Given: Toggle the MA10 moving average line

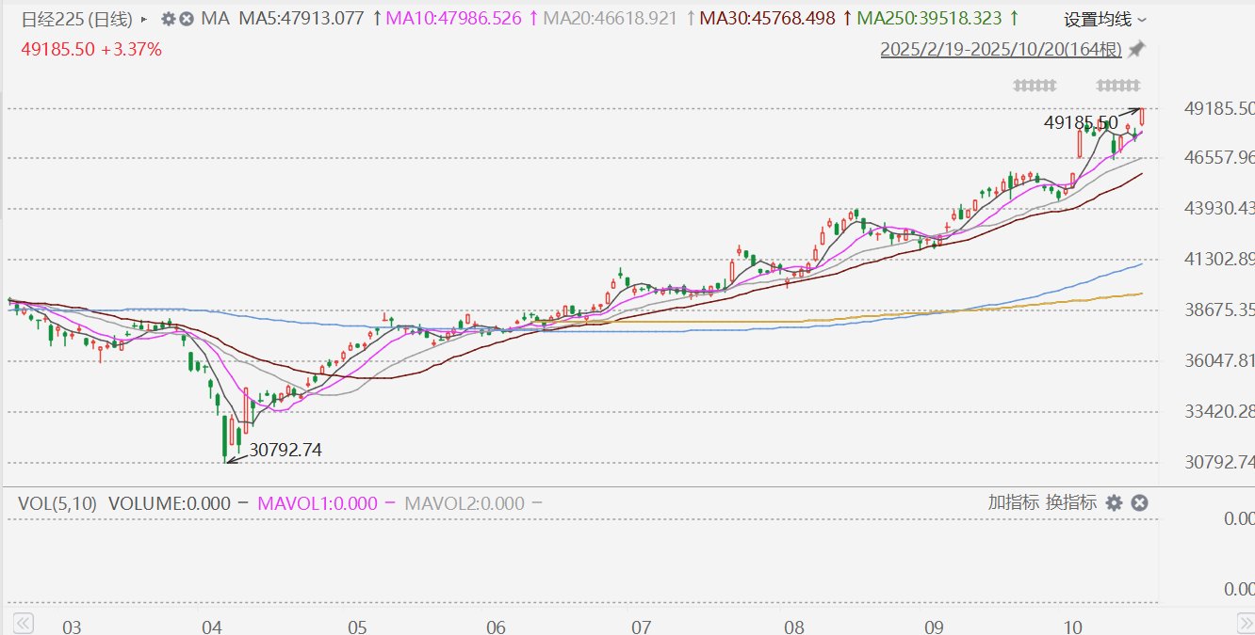Looking at the screenshot, I should (459, 19).
